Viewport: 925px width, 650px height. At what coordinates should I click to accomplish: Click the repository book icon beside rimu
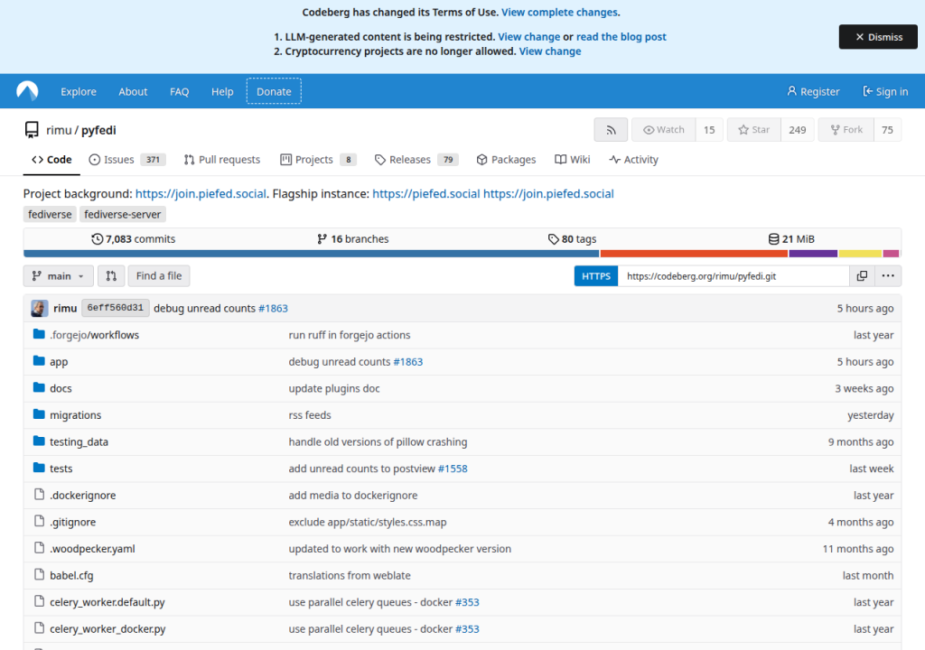click(x=32, y=130)
